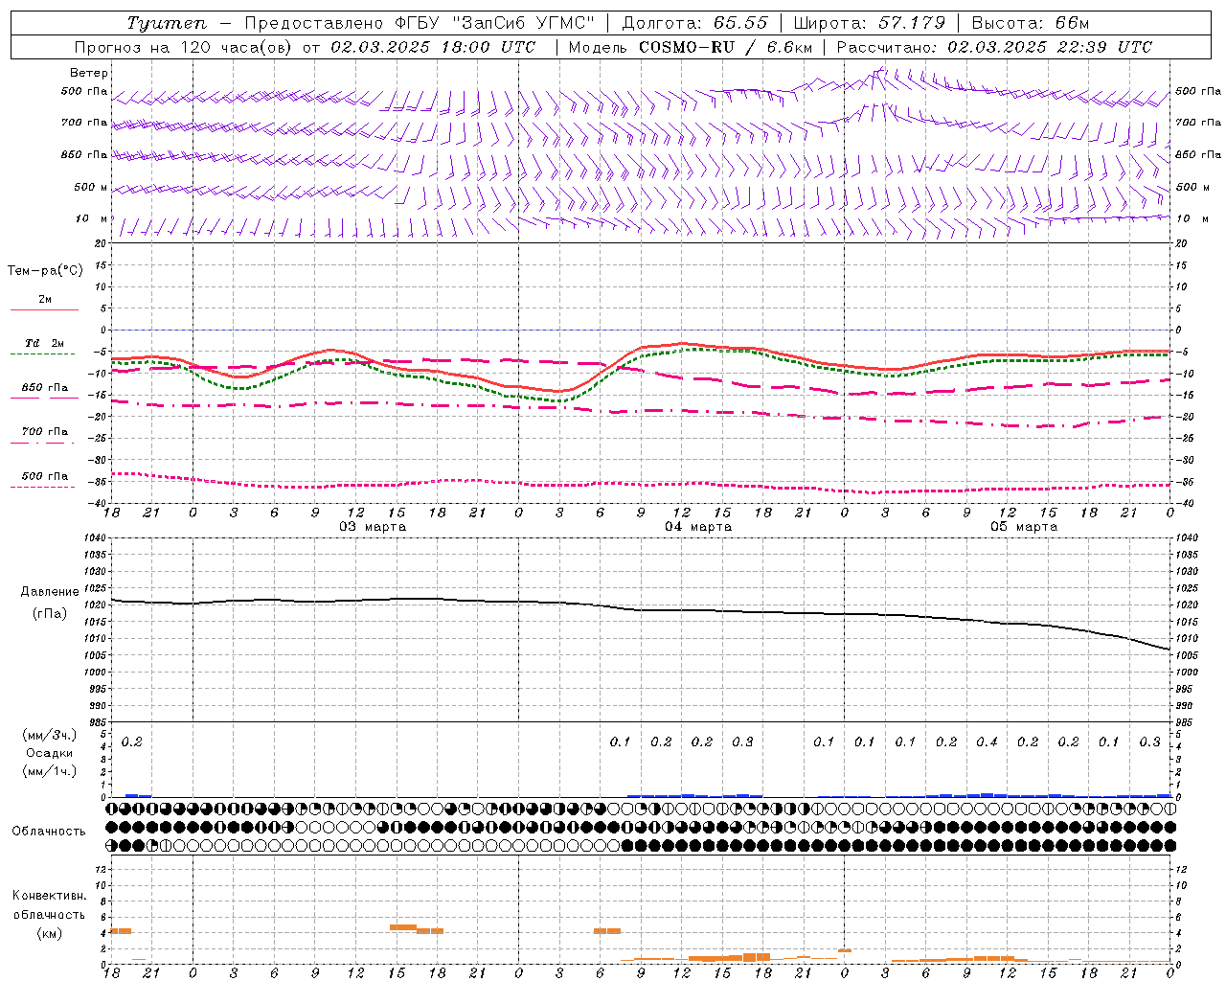Click the Тем-ра(°C) axis title
Screen dimensions: 1226x981
pos(45,270)
